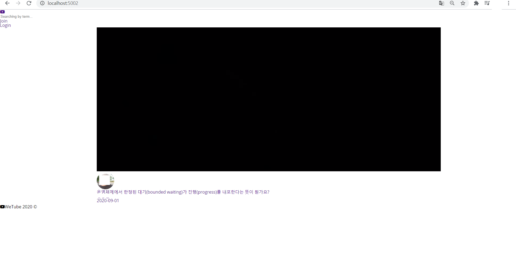Click the purple WeTube logo icon in header
Screen dimensions: 516x258
coord(2,12)
